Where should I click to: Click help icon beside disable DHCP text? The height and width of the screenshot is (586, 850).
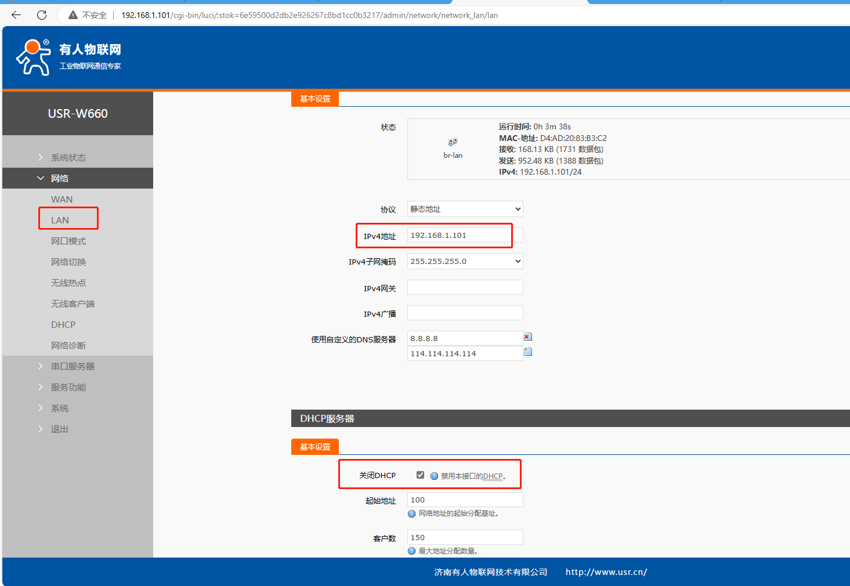coord(434,476)
